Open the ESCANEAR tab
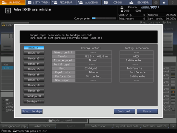177x133 pixels. [139, 2]
